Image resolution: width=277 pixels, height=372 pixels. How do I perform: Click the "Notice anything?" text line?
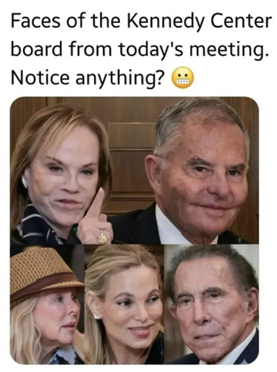pyautogui.click(x=87, y=78)
